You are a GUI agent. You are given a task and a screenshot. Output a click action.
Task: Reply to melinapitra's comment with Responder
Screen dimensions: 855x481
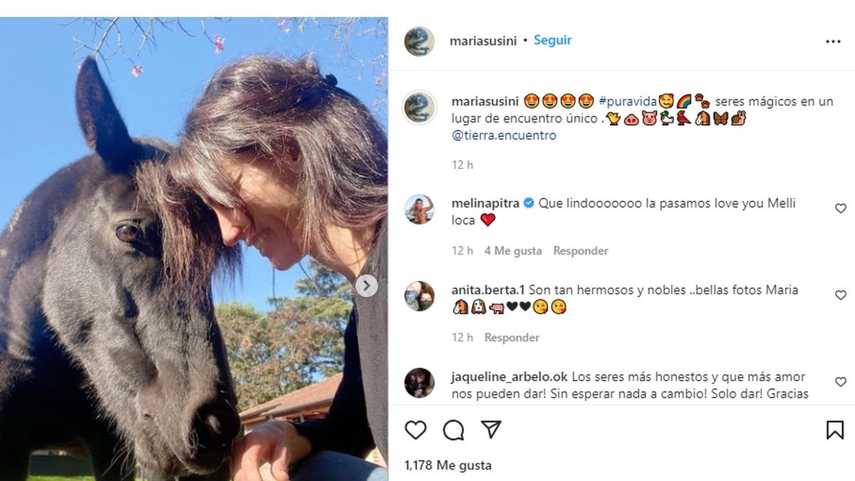coord(581,251)
